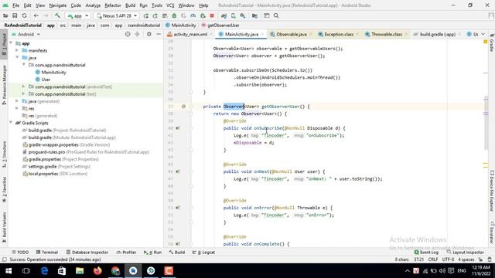The image size is (495, 278).
Task: Click the UTF-8 encoding status bar entry
Action: (448, 259)
